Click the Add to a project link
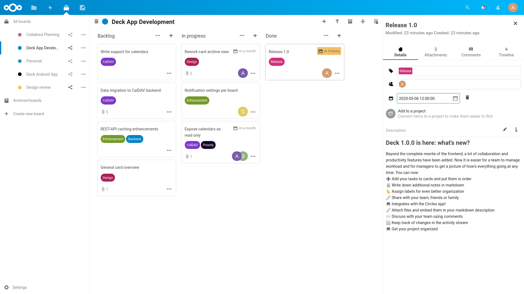 (x=412, y=111)
